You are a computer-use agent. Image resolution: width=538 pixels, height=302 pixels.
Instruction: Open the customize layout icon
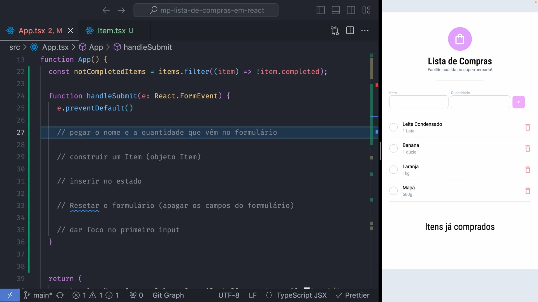point(366,10)
